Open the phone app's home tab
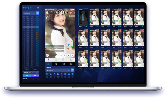166x98 pixels. point(48,60)
